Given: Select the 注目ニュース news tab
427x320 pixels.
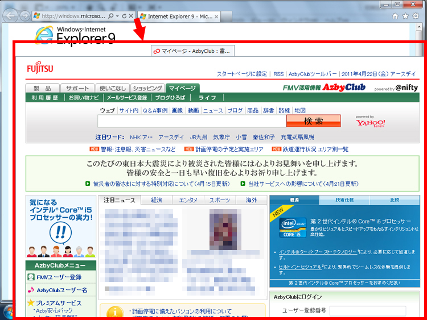Looking at the screenshot, I should point(120,200).
